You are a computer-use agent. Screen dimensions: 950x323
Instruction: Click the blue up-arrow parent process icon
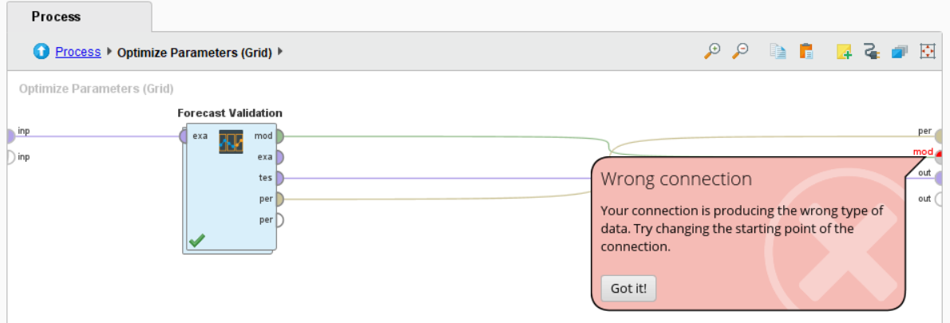coord(42,52)
